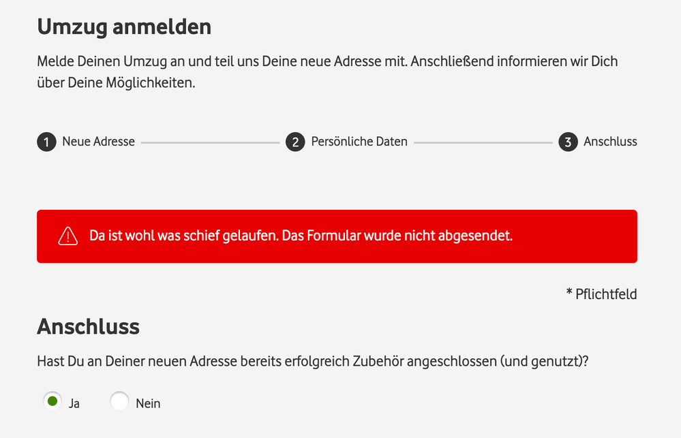The height and width of the screenshot is (438, 681).
Task: Click the step 2 circle icon
Action: tap(295, 142)
